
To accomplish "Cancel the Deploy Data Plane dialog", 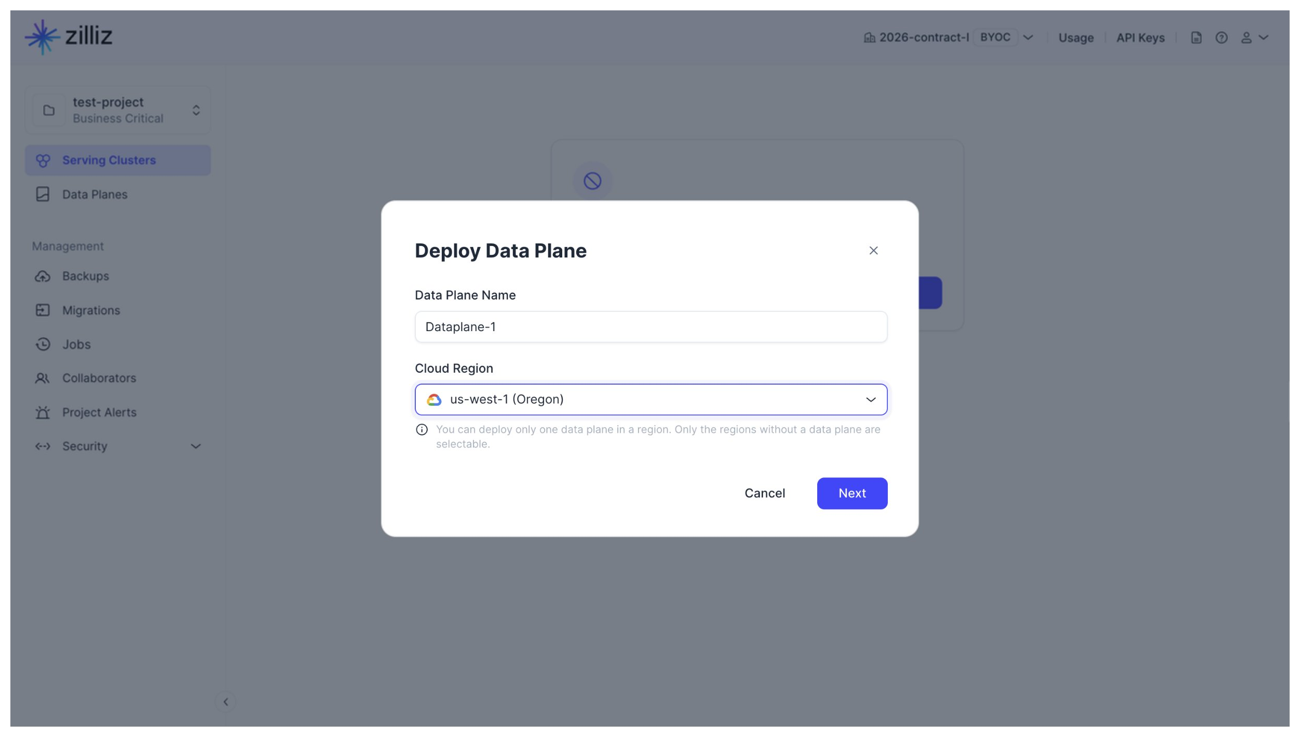I will (765, 494).
